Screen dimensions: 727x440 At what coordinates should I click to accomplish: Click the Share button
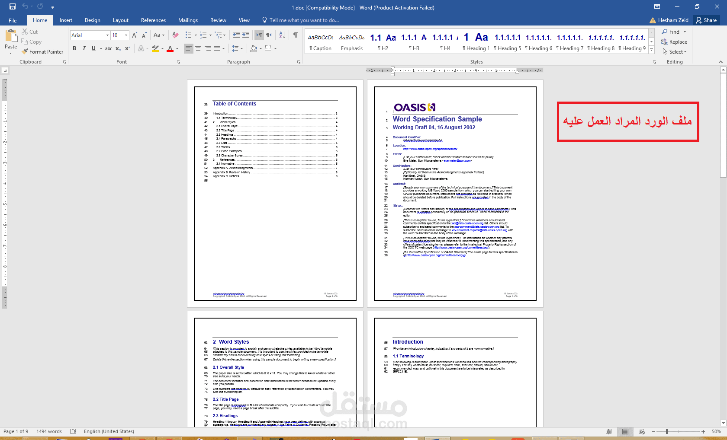pyautogui.click(x=706, y=20)
